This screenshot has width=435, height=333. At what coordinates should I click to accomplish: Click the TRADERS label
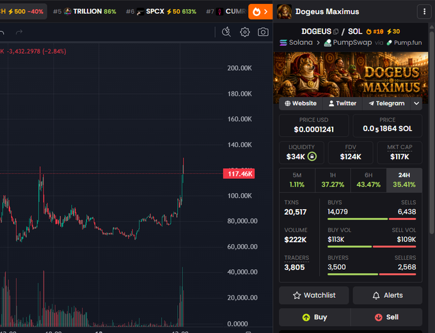[x=297, y=258]
